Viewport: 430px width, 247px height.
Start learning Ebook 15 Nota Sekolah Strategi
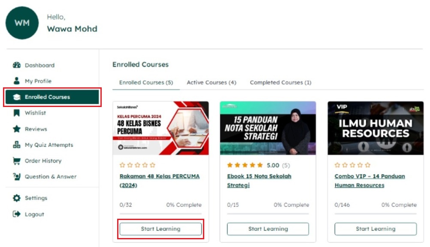[x=268, y=229]
